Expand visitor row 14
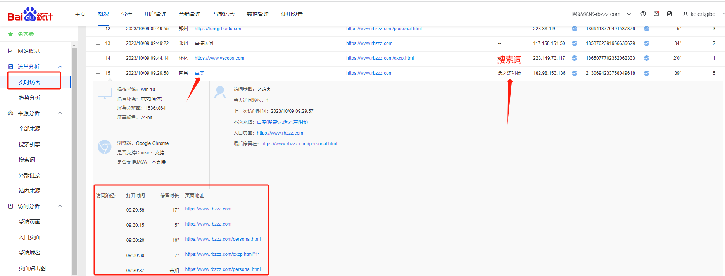 tap(98, 59)
